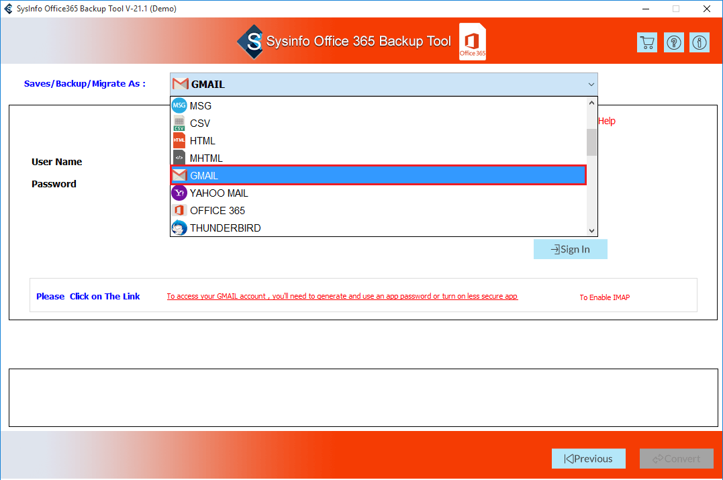The image size is (723, 480).
Task: Click the Password label
Action: 54,184
